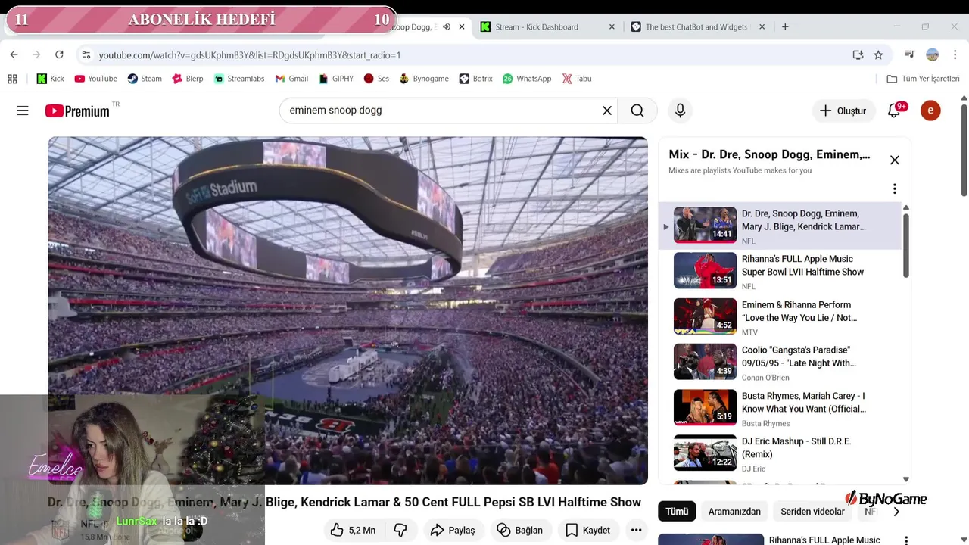
Task: Open the YouTube hamburger guide menu
Action: point(23,111)
